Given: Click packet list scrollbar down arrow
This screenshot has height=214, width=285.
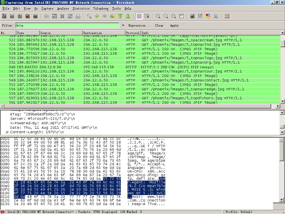Looking at the screenshot, I should pyautogui.click(x=283, y=101).
